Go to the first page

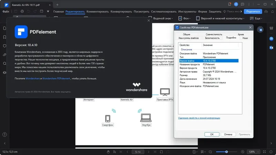(x=121, y=152)
